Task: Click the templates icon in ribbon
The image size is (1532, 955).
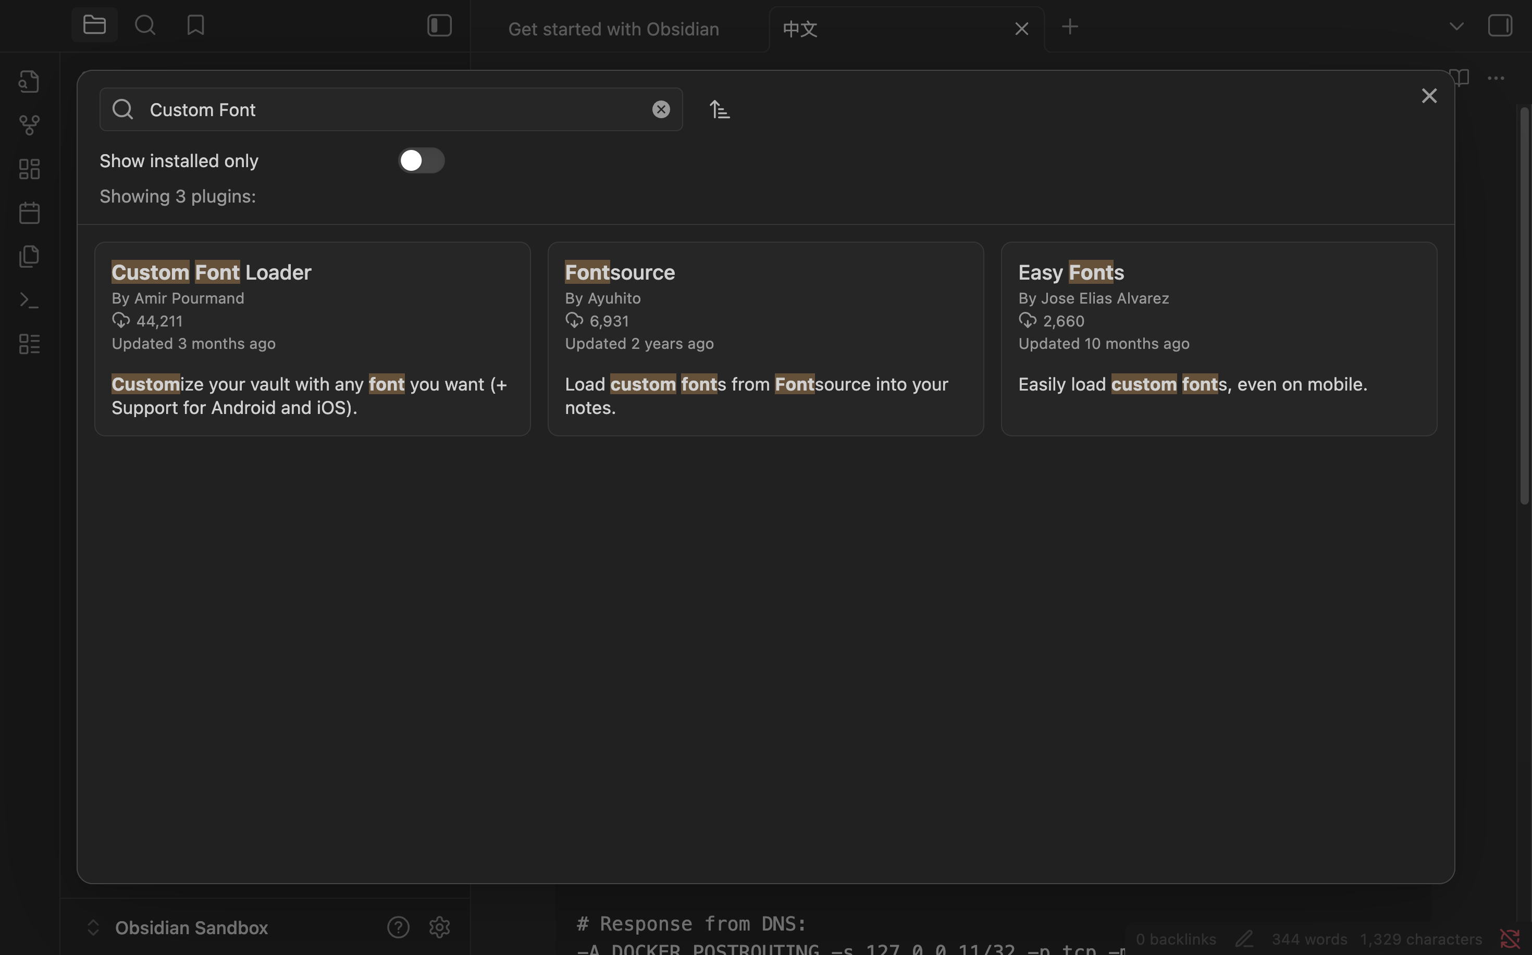Action: 29,256
